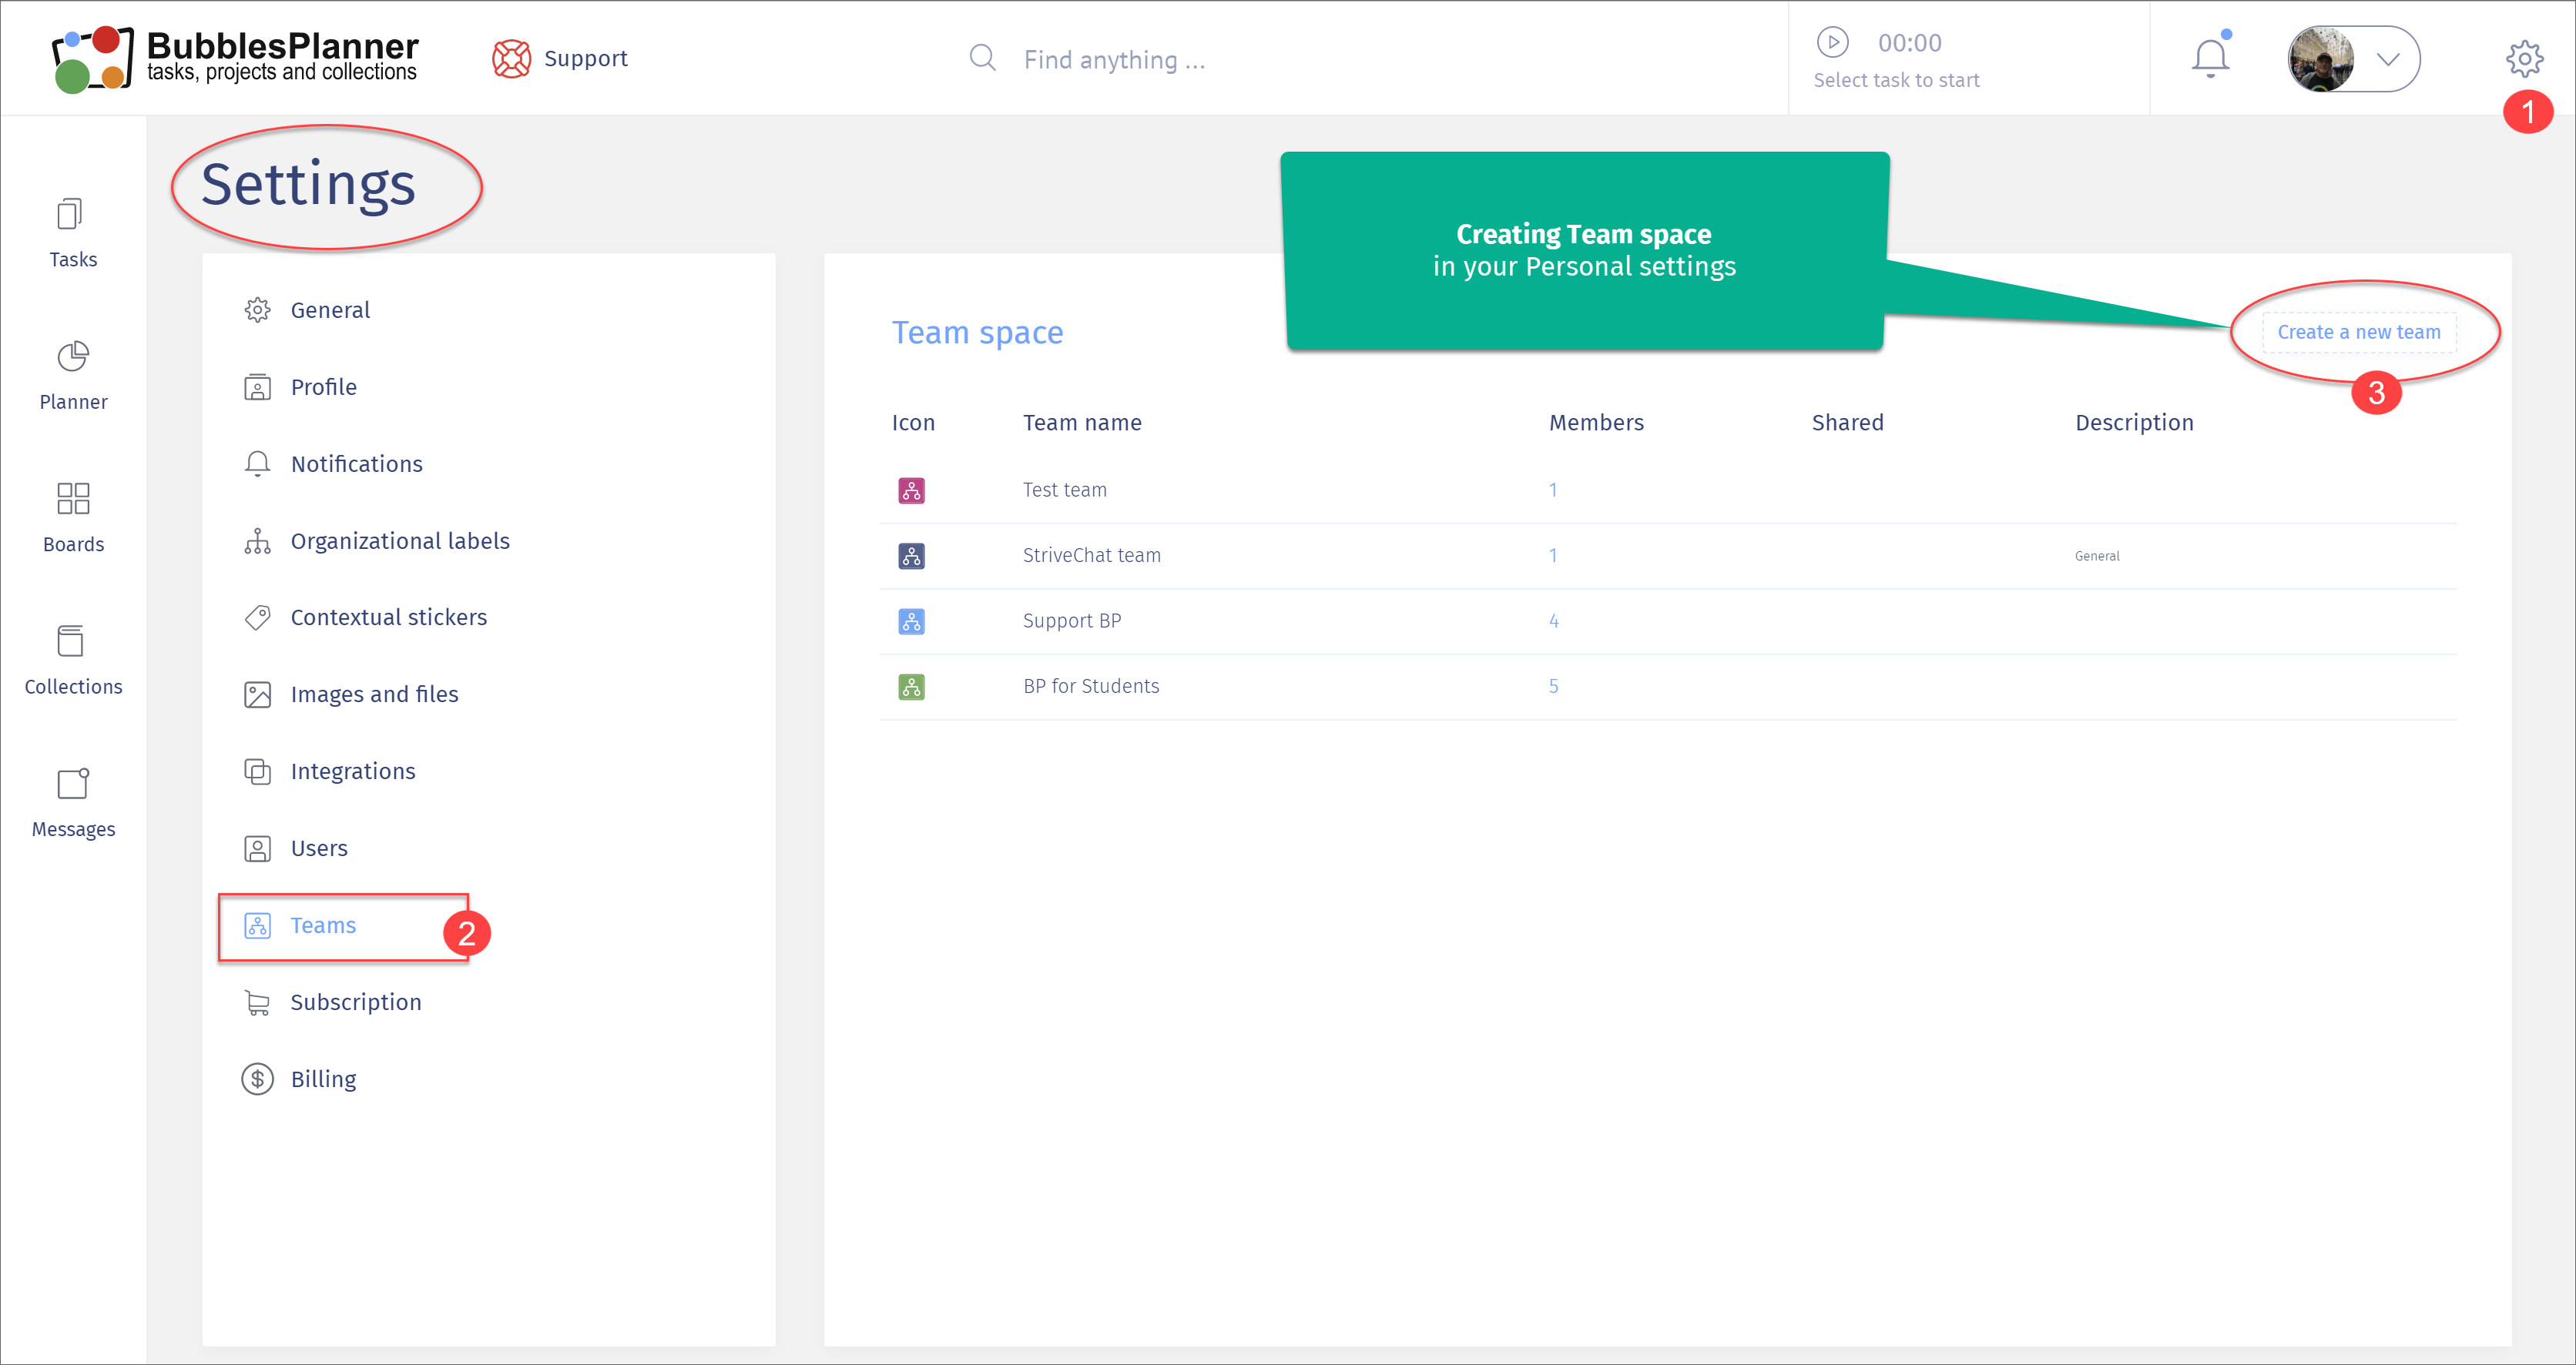Click the 00:00 timer display

pyautogui.click(x=1909, y=43)
